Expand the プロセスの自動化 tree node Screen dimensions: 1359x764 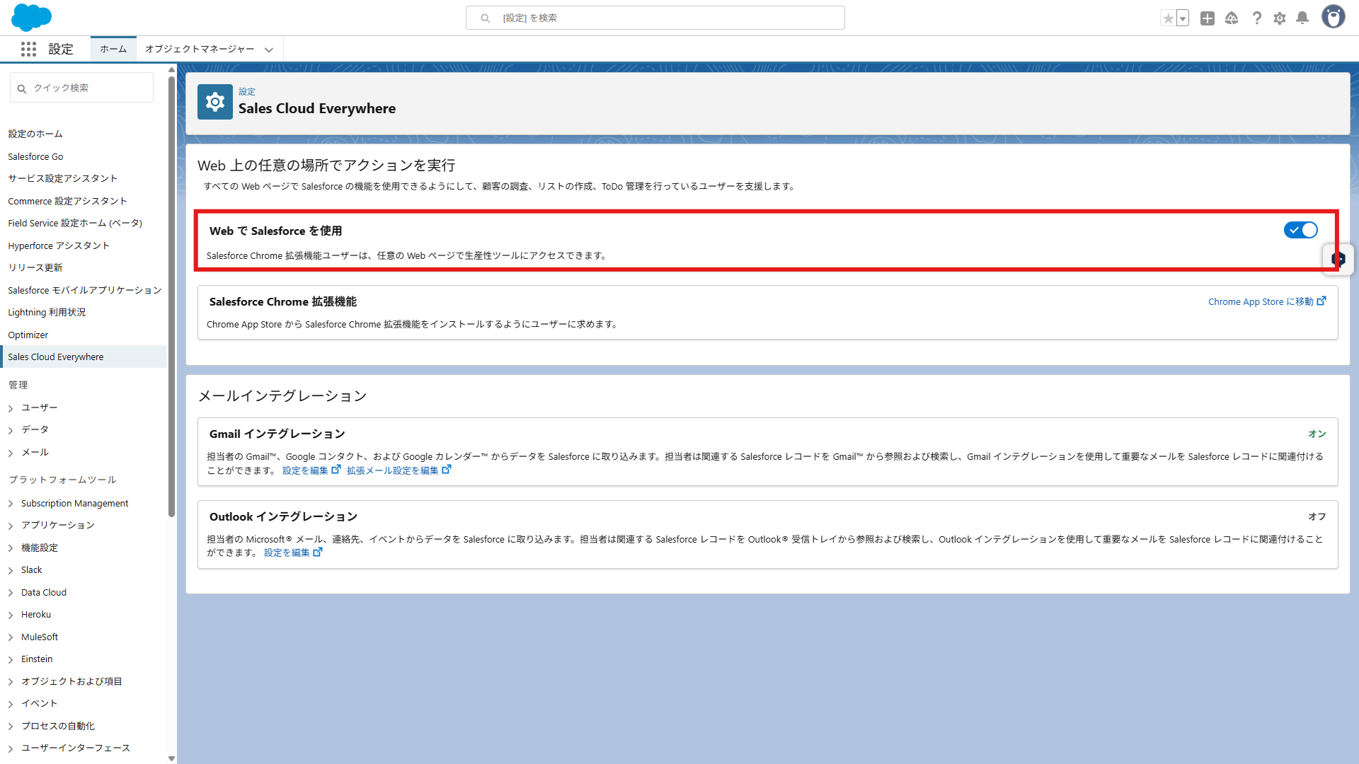[11, 727]
